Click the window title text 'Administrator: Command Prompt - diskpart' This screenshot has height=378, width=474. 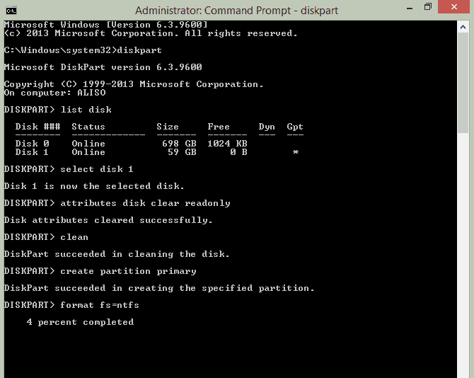pyautogui.click(x=236, y=11)
